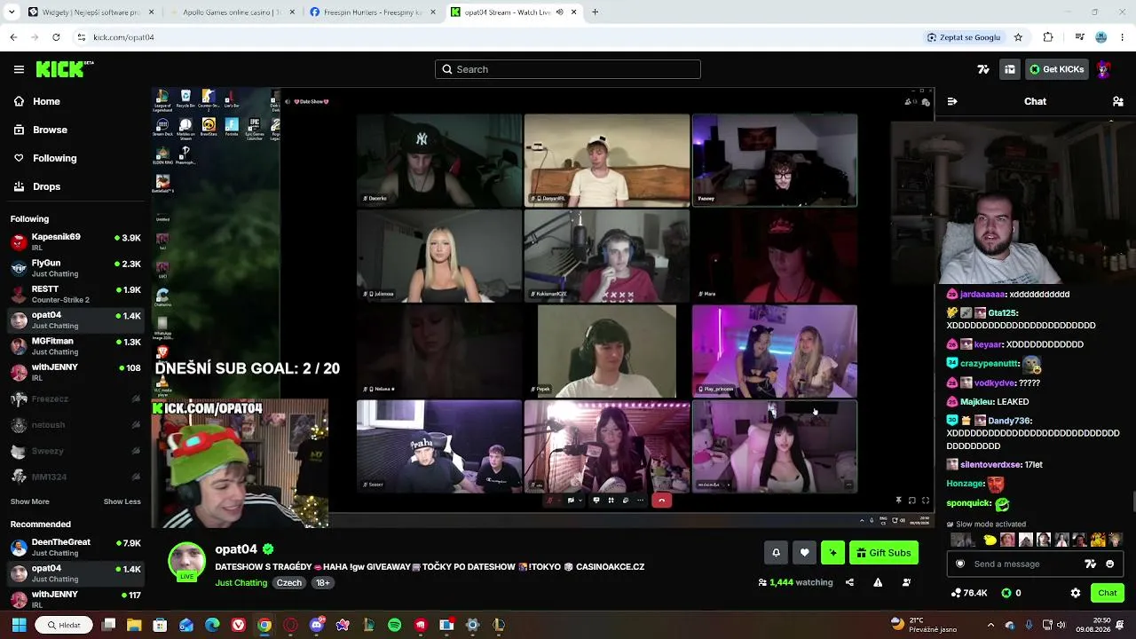This screenshot has height=639, width=1136.
Task: Click Zeptat se Googlu button
Action: point(964,37)
